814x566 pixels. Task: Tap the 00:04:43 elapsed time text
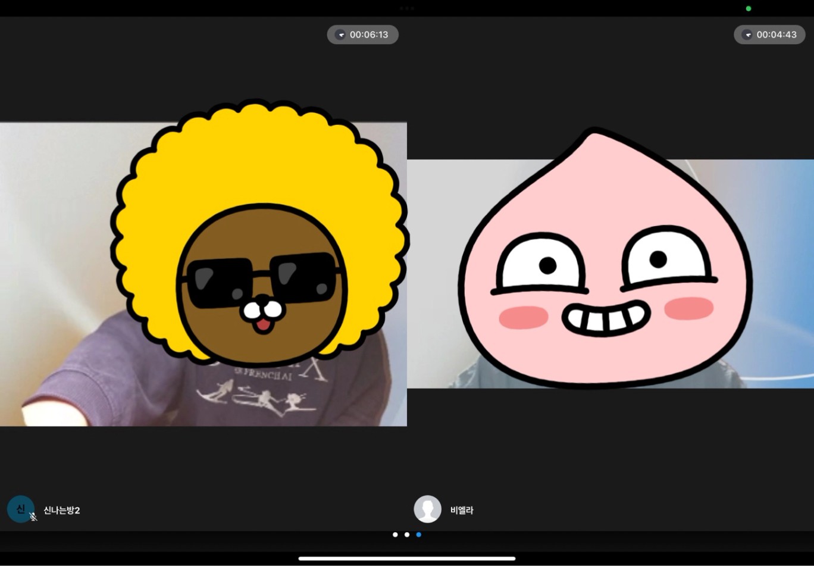coord(777,35)
